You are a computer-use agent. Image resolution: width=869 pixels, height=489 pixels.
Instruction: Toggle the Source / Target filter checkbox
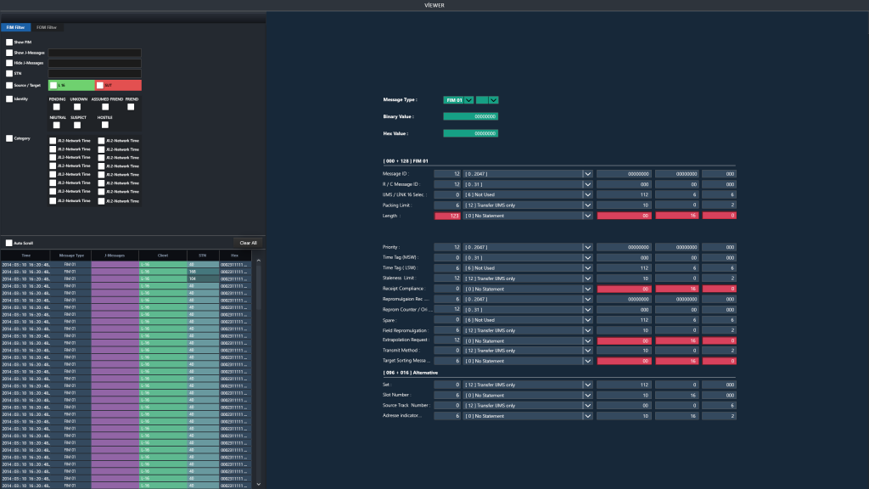[8, 85]
